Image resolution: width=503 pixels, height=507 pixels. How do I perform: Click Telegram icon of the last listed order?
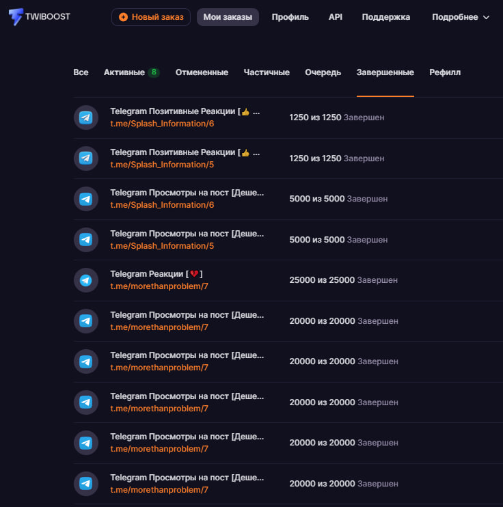(86, 484)
